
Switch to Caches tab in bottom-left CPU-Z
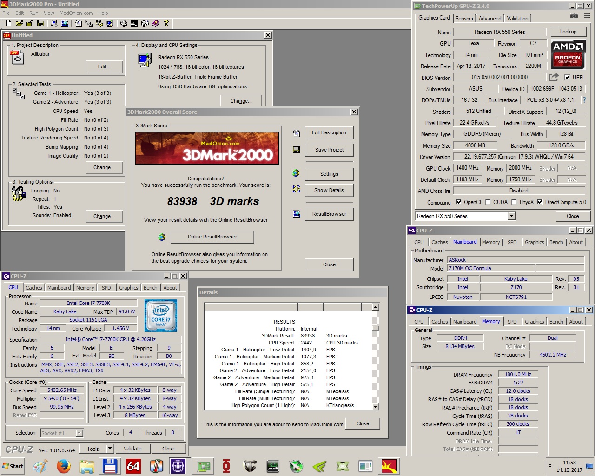tap(34, 288)
